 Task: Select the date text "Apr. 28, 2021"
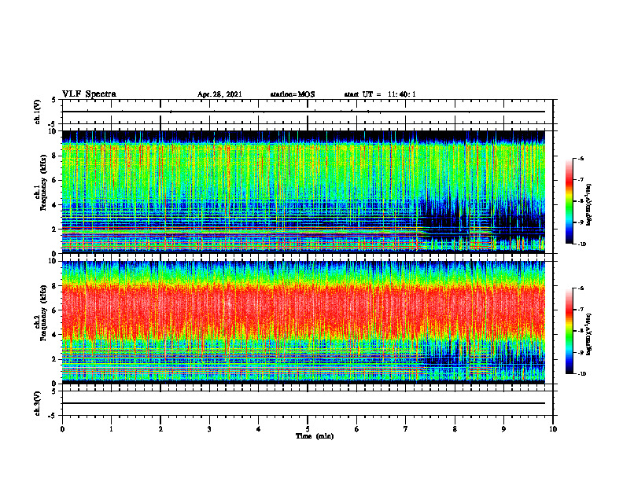coord(219,94)
